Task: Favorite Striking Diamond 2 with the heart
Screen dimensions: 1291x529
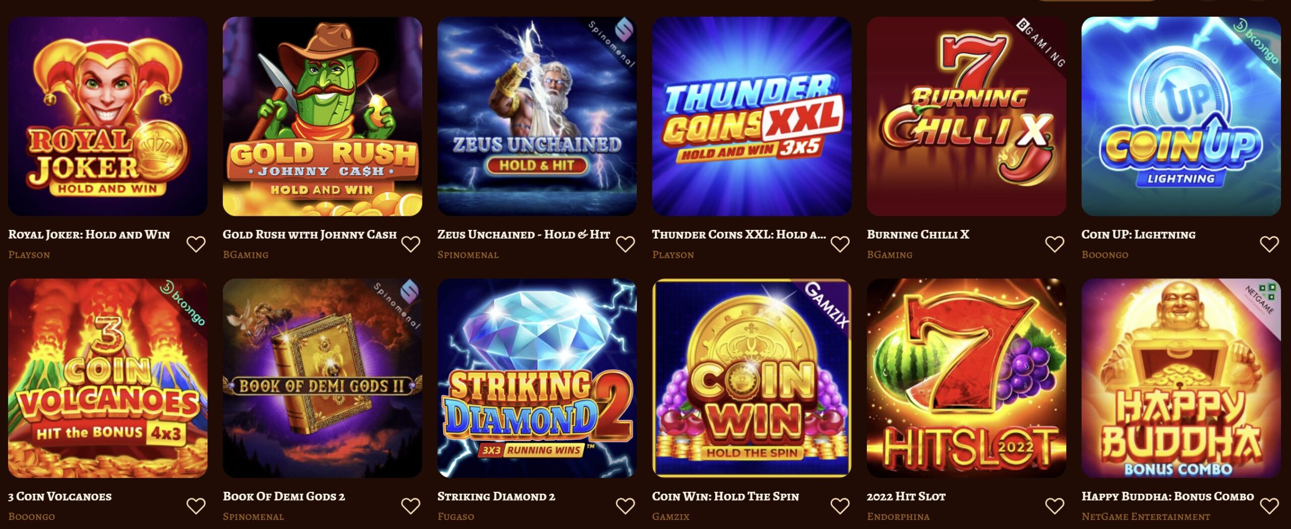Action: tap(625, 506)
